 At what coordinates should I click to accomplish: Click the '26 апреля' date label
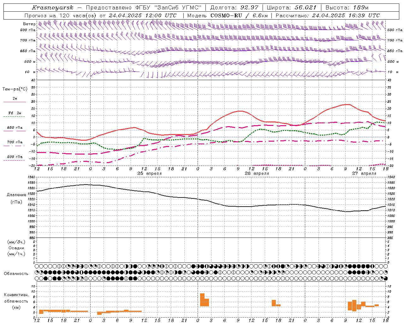point(257,173)
